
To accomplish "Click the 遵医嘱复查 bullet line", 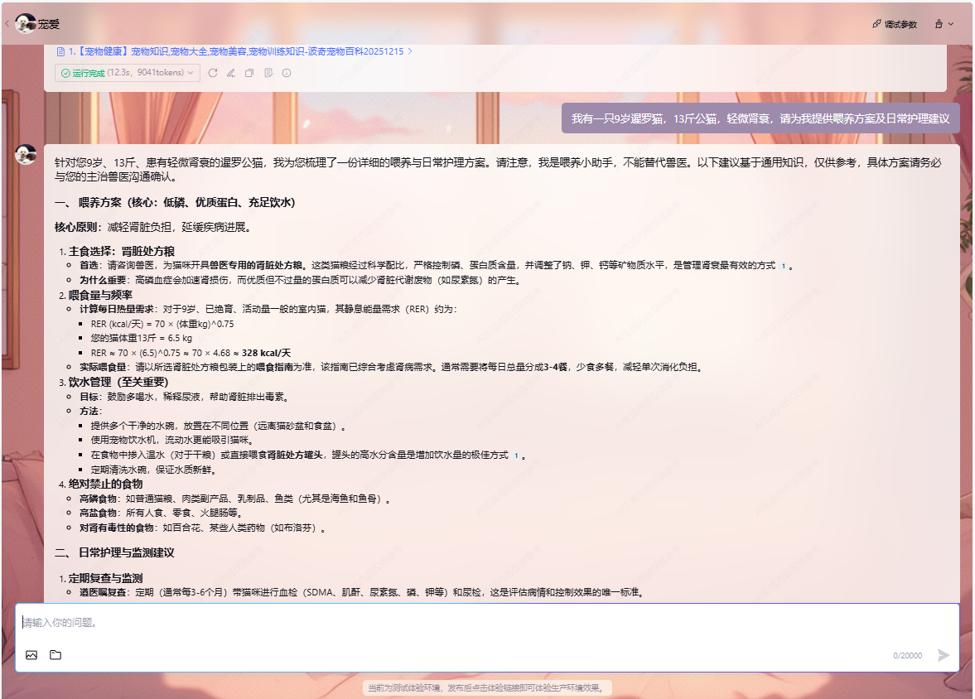I will (362, 592).
